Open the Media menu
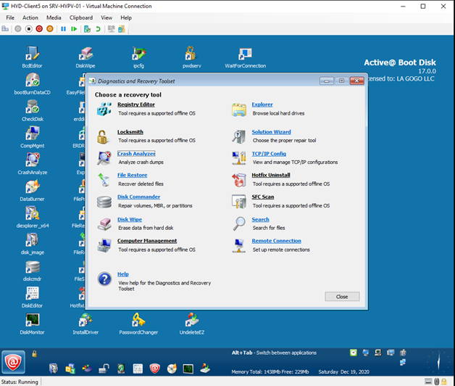455x386 pixels. tap(54, 17)
